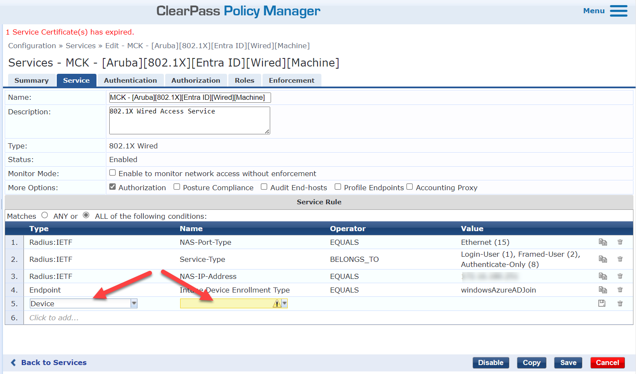The image size is (636, 374).
Task: Click the 'ClearPass Policy Manager' title
Action: click(x=238, y=11)
